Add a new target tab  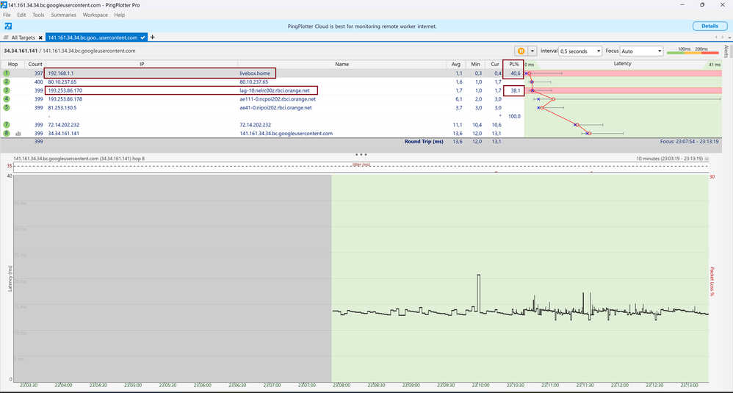point(153,37)
